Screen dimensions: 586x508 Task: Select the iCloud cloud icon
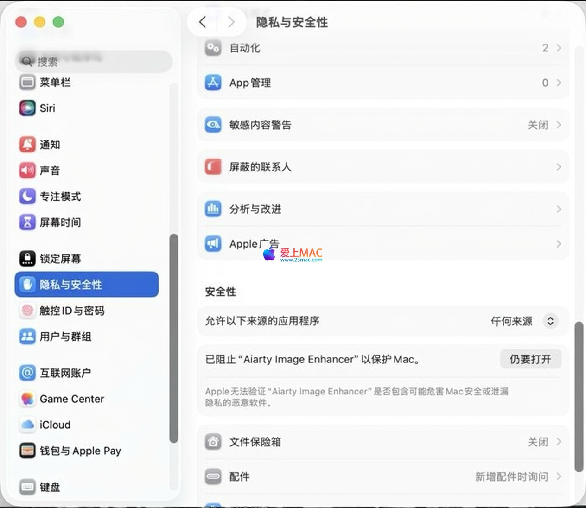(x=27, y=425)
